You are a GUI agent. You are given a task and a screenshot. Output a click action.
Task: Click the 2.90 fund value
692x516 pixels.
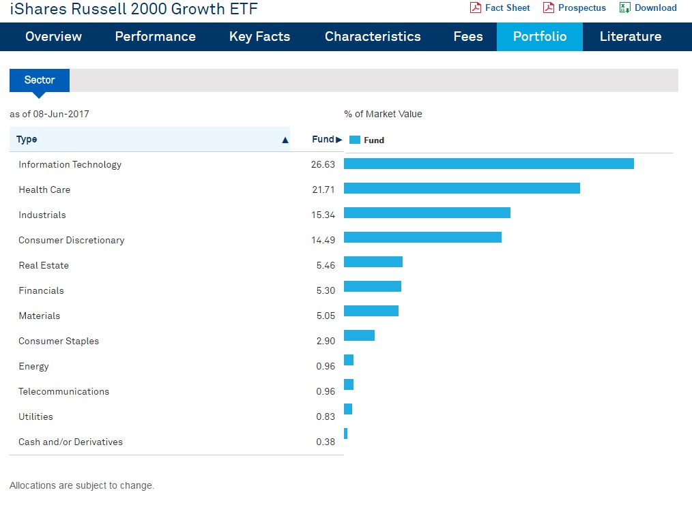326,341
